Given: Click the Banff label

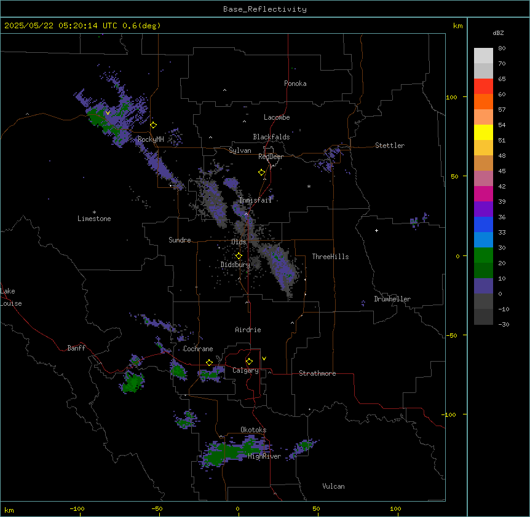Looking at the screenshot, I should point(76,348).
